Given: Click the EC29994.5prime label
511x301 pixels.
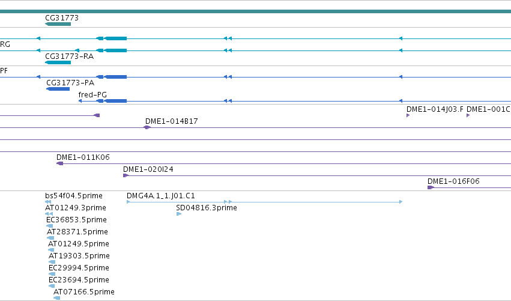Looking at the screenshot, I should tap(79, 269).
